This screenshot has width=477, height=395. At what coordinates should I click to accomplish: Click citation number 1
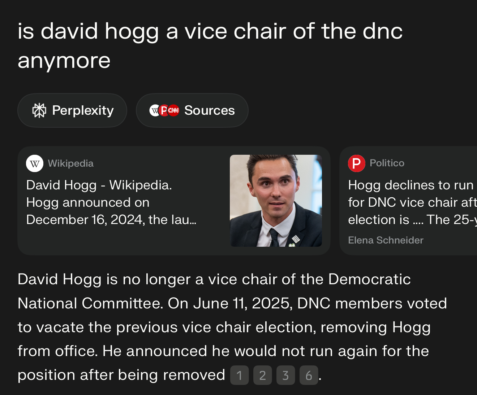(x=239, y=376)
